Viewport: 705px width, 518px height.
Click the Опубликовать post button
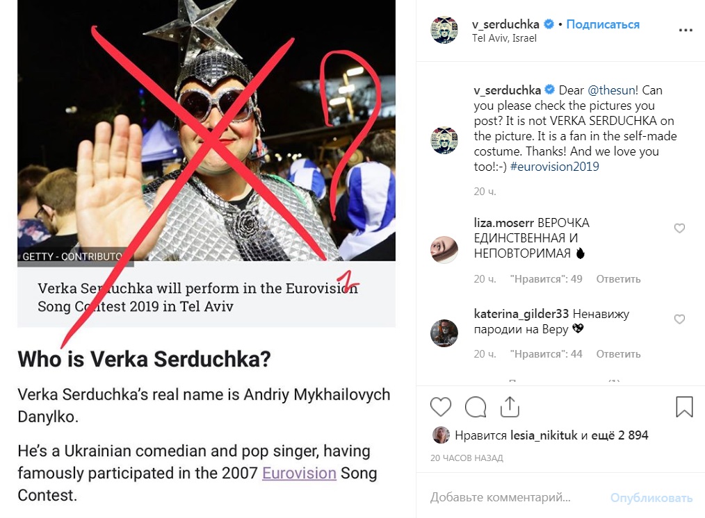click(x=651, y=498)
